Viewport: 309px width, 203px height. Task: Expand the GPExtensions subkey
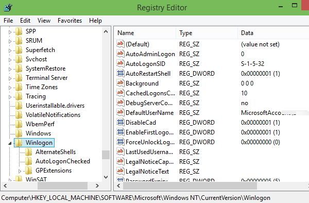pyautogui.click(x=20, y=171)
